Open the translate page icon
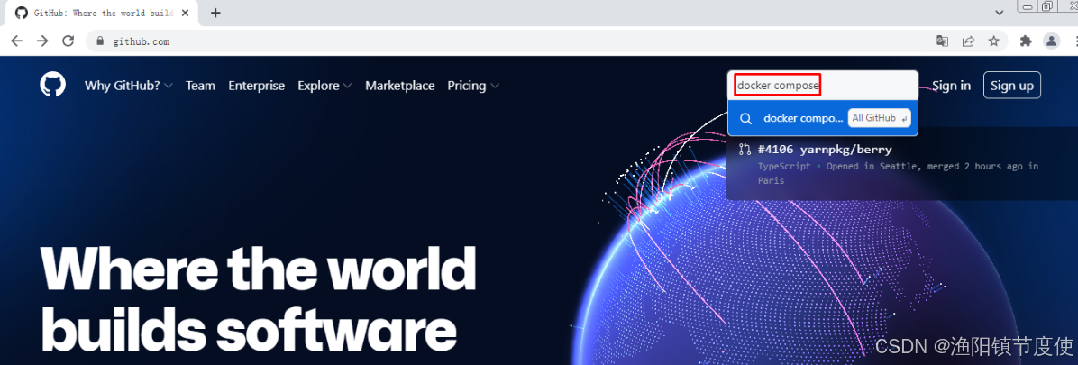This screenshot has width=1078, height=365. tap(942, 41)
